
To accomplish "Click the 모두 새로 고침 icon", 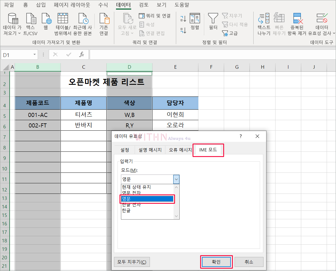I will pyautogui.click(x=128, y=18).
